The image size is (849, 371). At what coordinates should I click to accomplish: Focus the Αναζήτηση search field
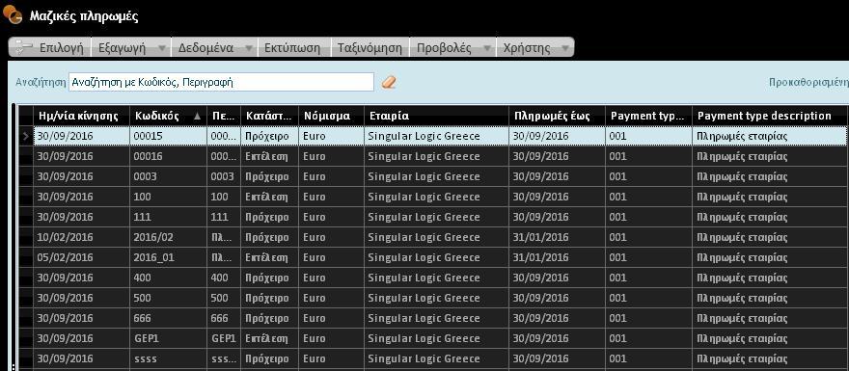point(221,82)
